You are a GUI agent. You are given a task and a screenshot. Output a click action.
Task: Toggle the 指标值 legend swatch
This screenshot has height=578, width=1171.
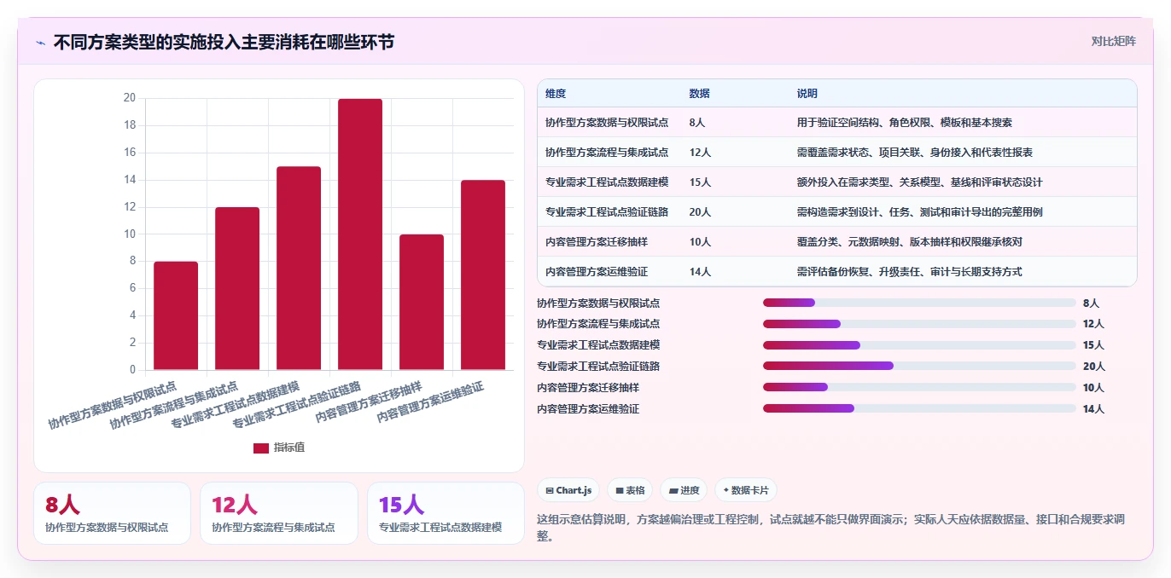[261, 448]
